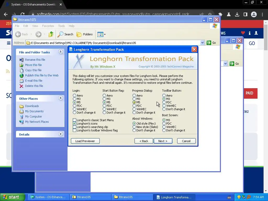The height and width of the screenshot is (201, 268).
Task: Toggle the Folders pane in Explorer
Action: (84, 34)
